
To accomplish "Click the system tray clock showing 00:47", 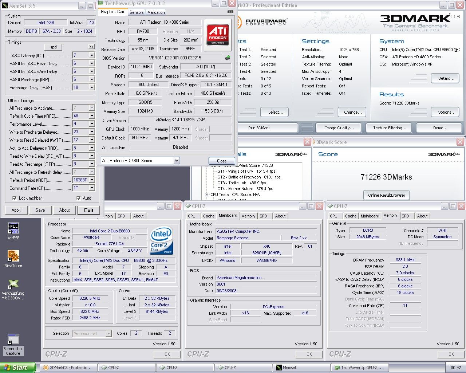I will point(456,368).
